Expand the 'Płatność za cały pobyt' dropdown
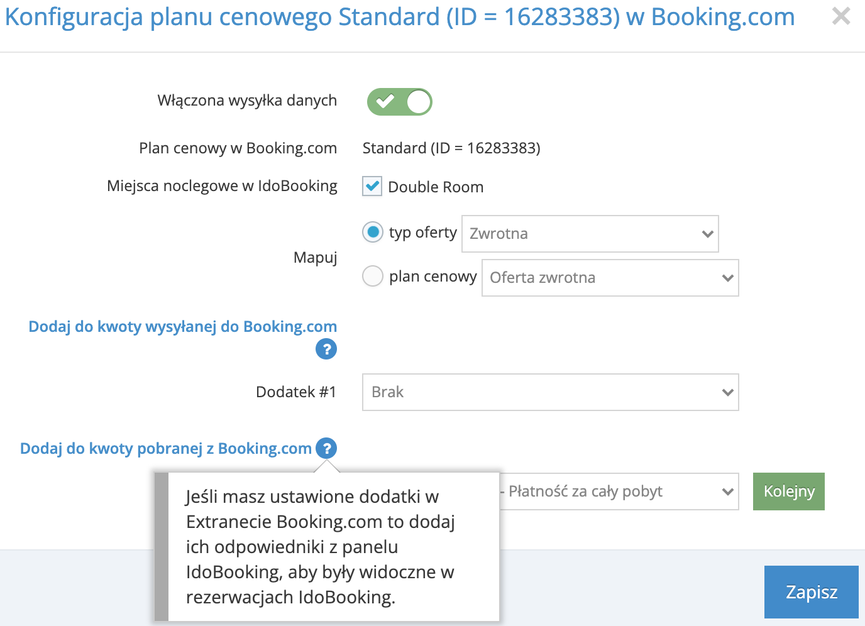 click(x=619, y=491)
